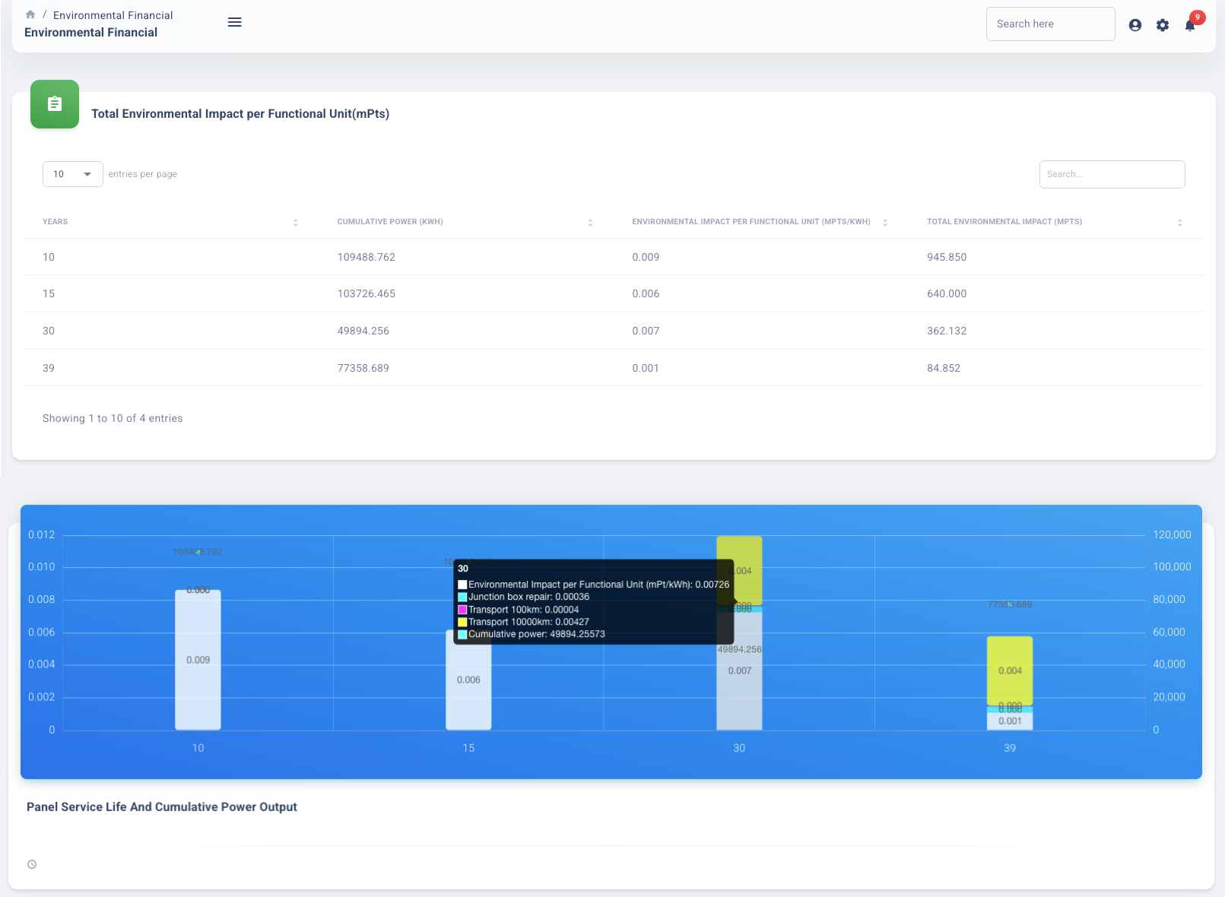
Task: Select table impact value 0.007
Action: [x=646, y=331]
